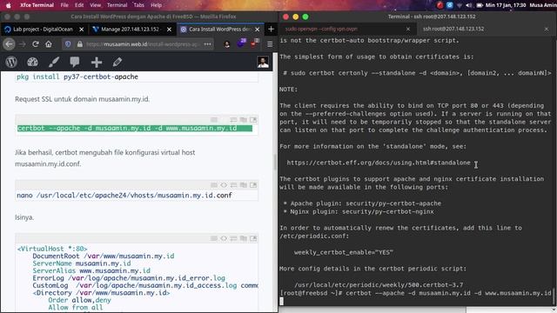The width and height of the screenshot is (557, 313).
Task: Click the nano /usr/local/etc/apache24 command text
Action: [124, 195]
